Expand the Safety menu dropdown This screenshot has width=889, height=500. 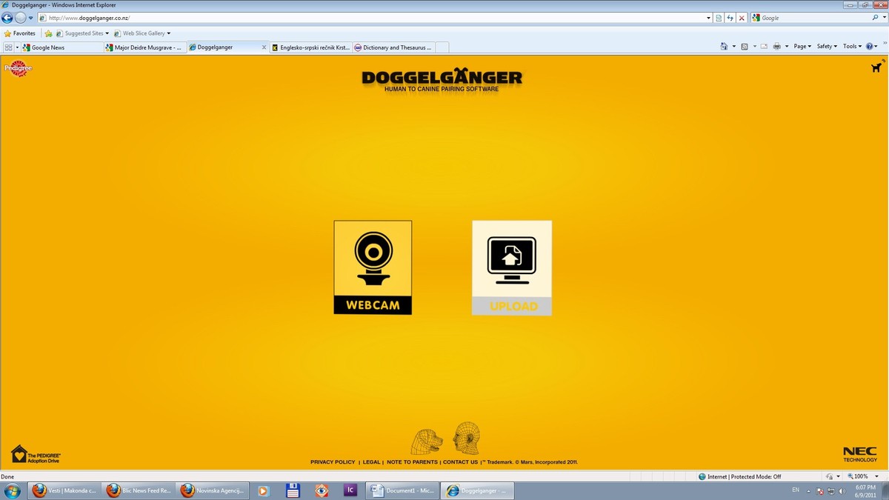827,46
